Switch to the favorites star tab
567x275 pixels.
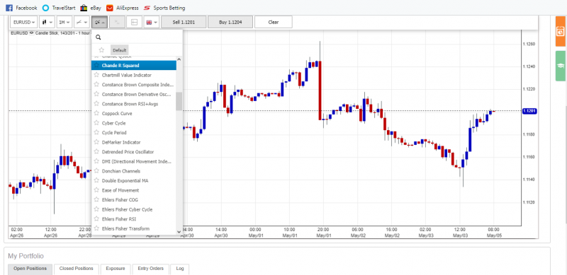tap(101, 50)
